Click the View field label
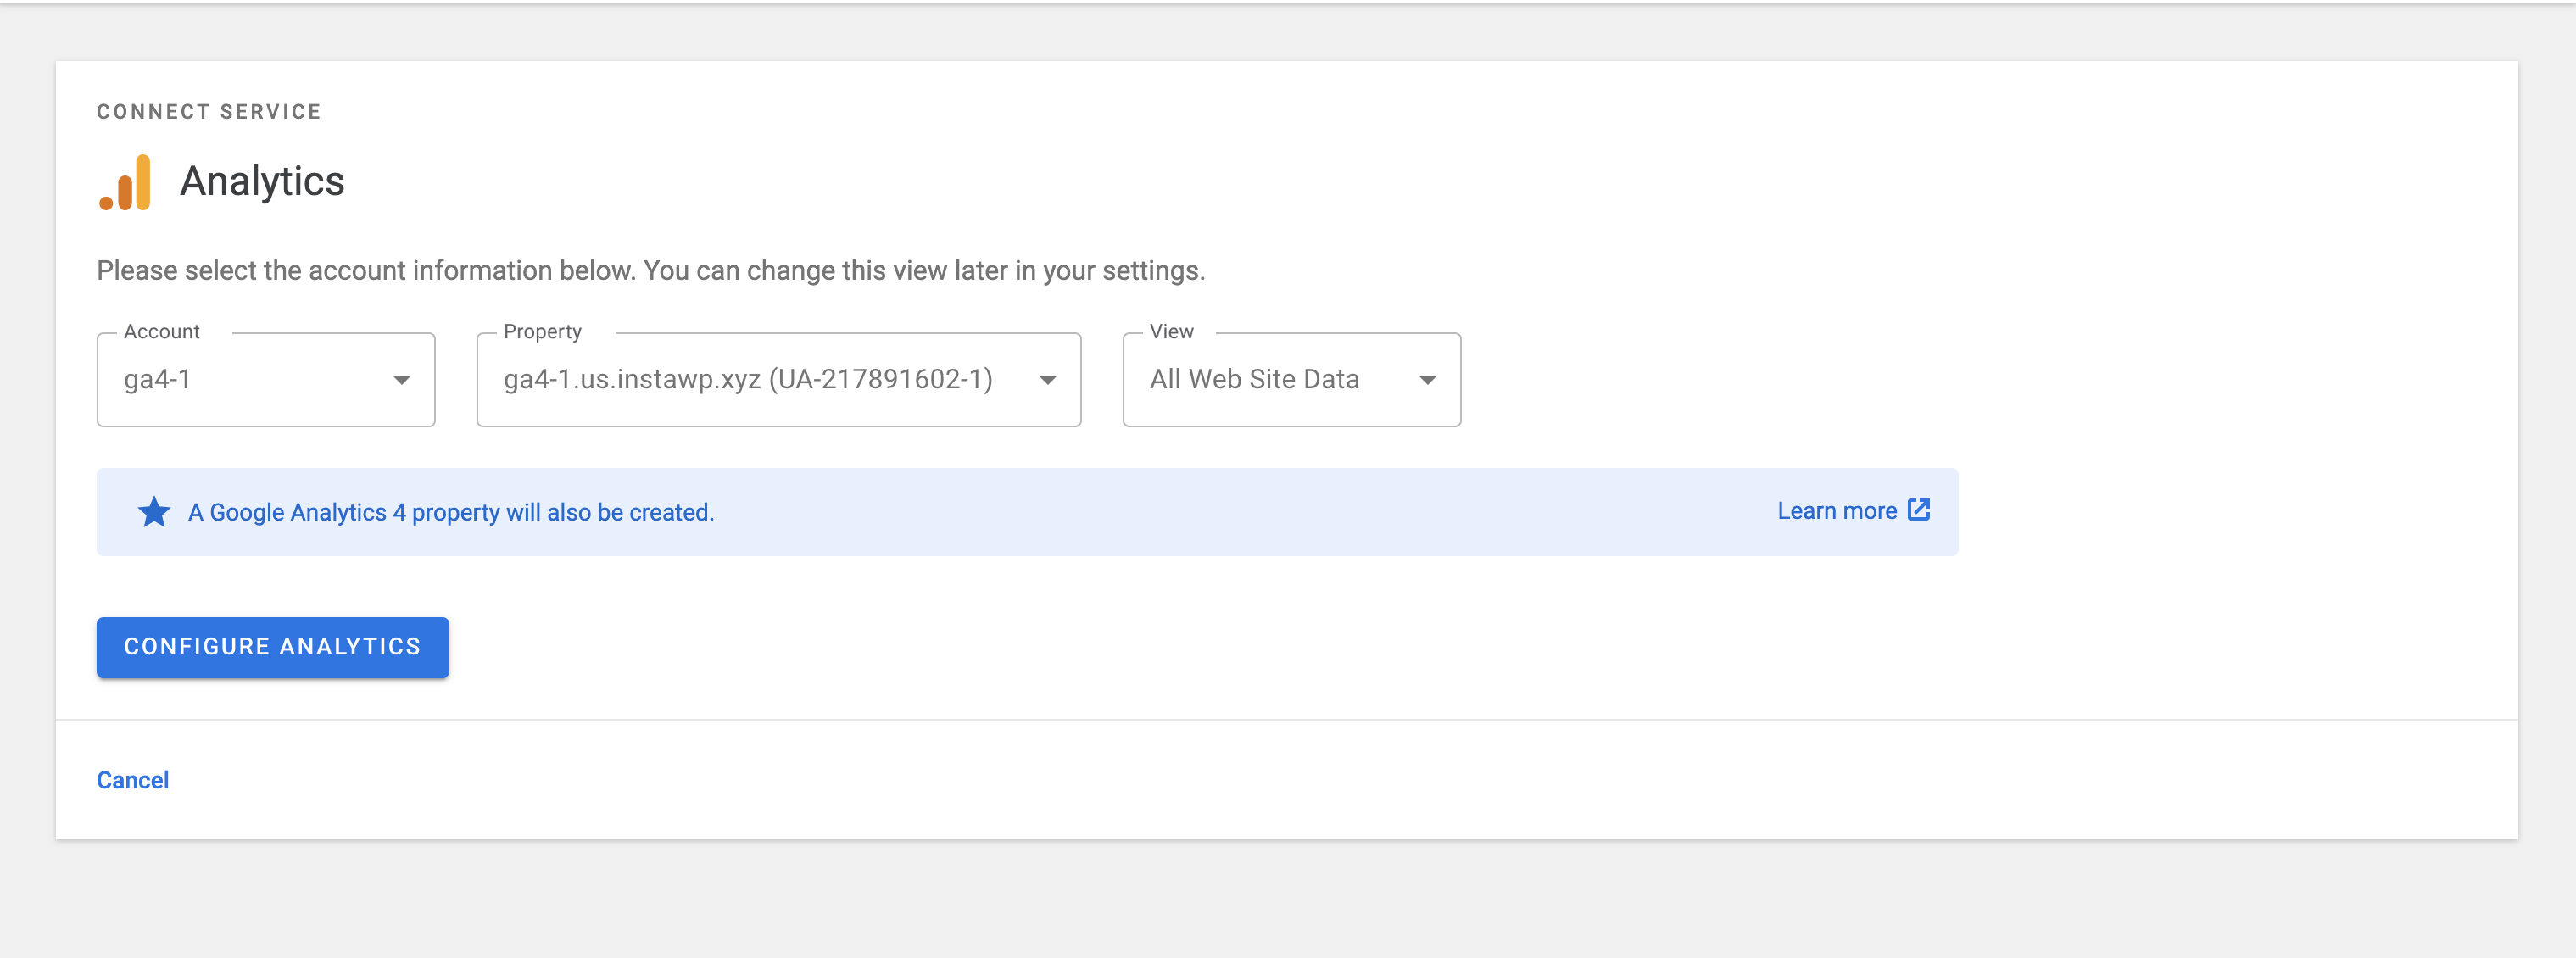The width and height of the screenshot is (2576, 958). tap(1171, 331)
